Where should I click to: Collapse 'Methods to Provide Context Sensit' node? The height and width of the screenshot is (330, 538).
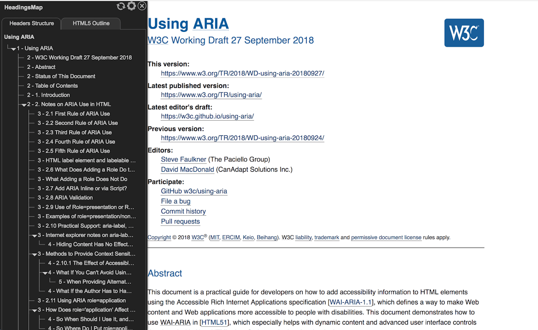(x=35, y=255)
